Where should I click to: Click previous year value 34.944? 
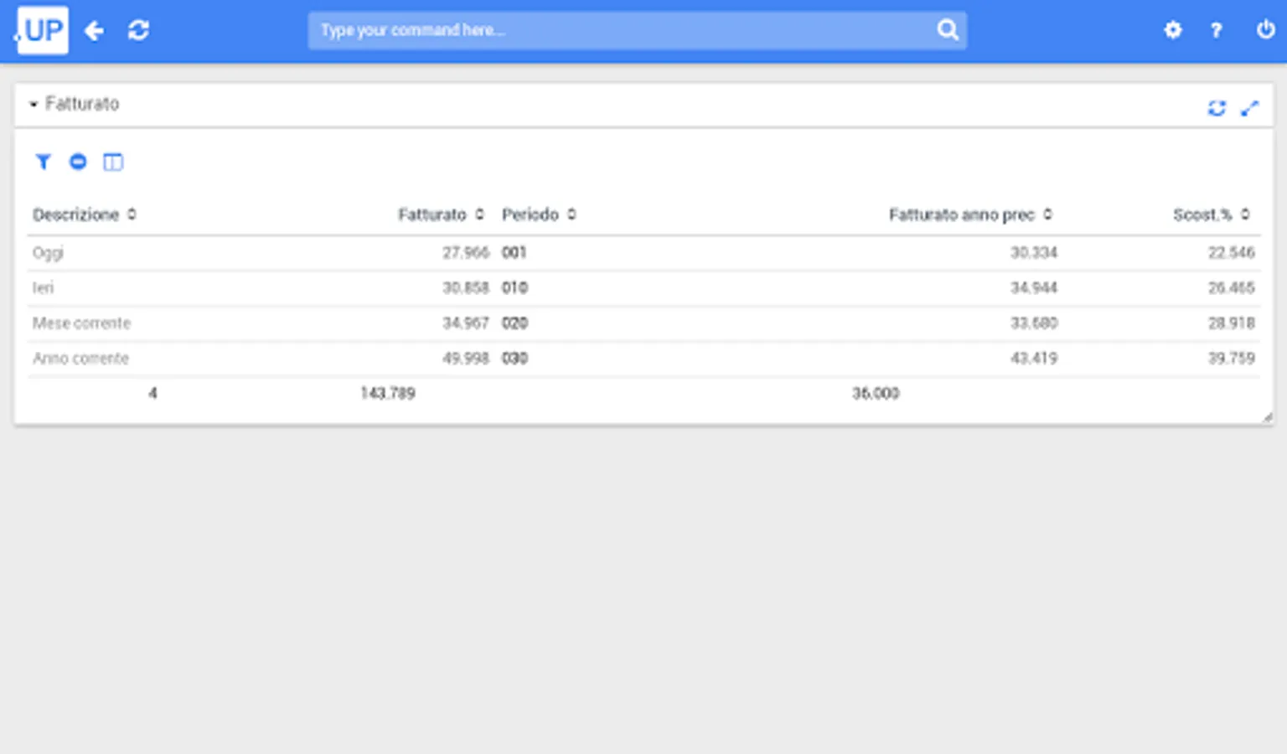(1033, 288)
